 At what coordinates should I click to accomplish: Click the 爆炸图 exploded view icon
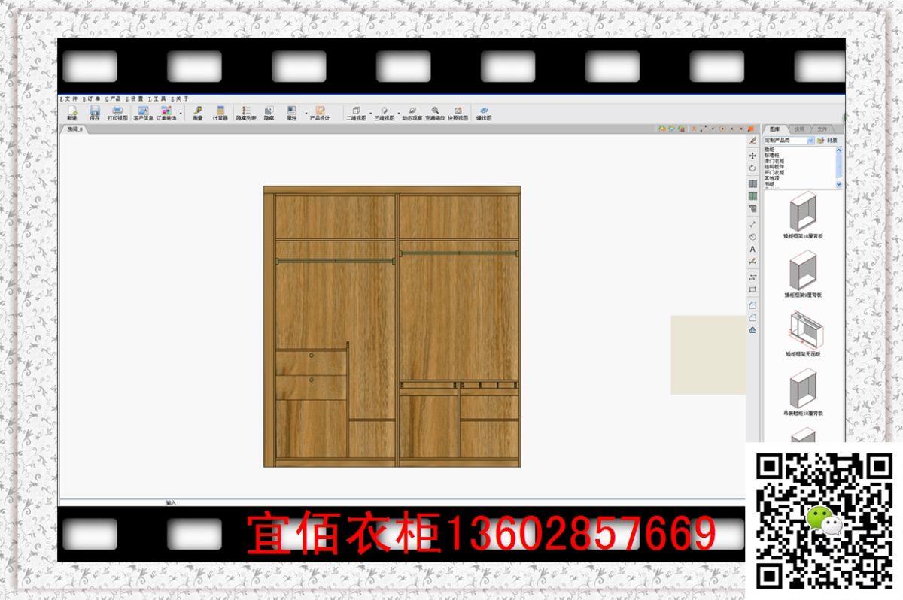(484, 113)
